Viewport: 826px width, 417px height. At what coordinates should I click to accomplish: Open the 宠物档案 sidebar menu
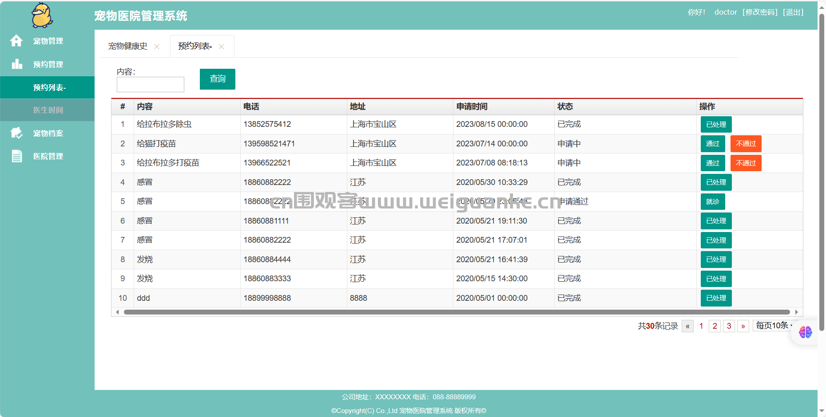(x=47, y=133)
